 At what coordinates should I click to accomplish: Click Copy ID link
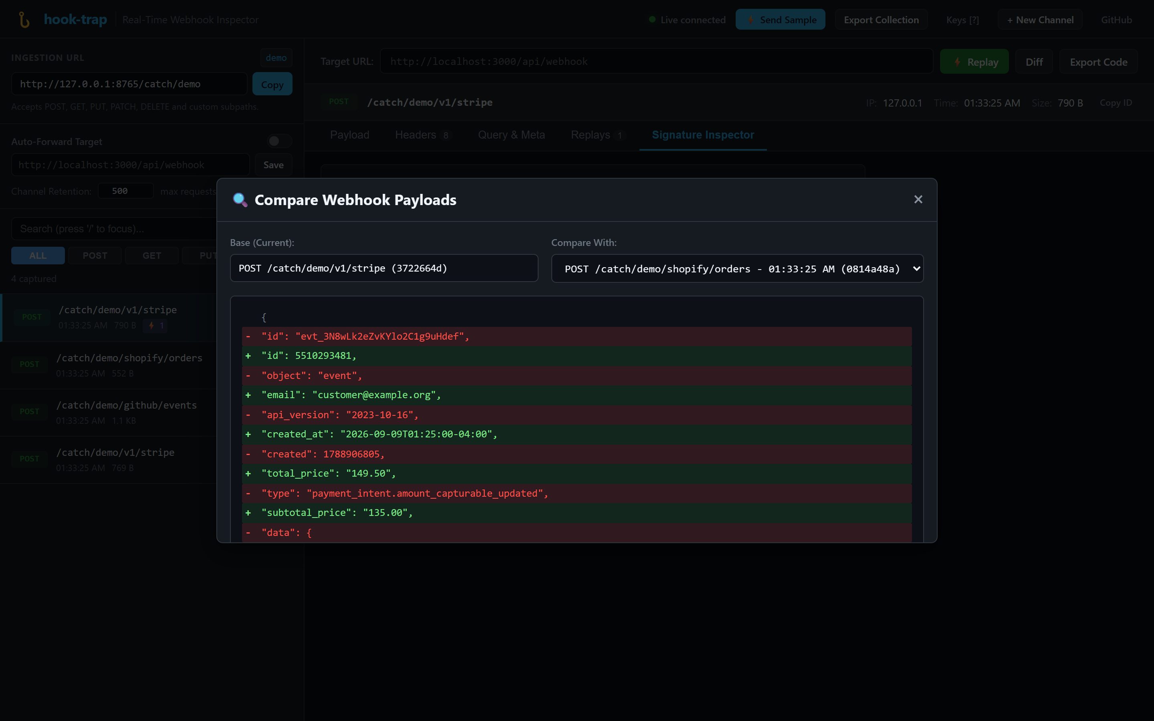[x=1116, y=103]
